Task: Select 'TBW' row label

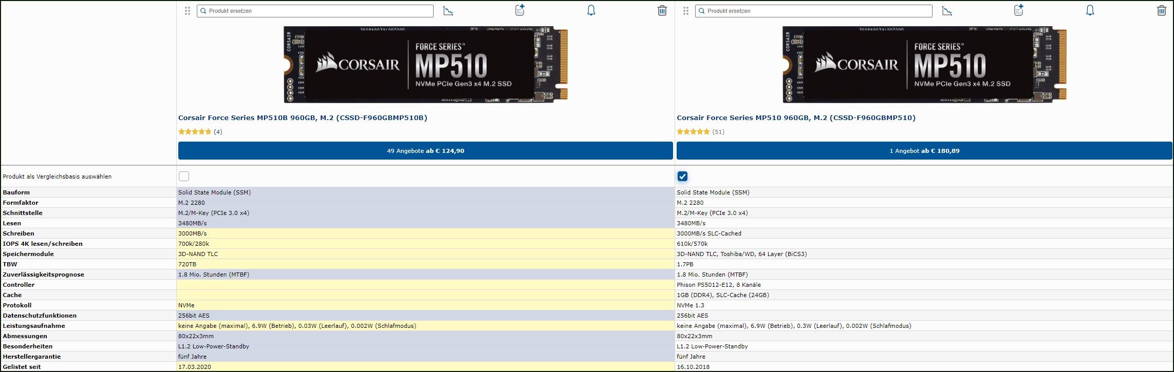Action: click(x=10, y=264)
